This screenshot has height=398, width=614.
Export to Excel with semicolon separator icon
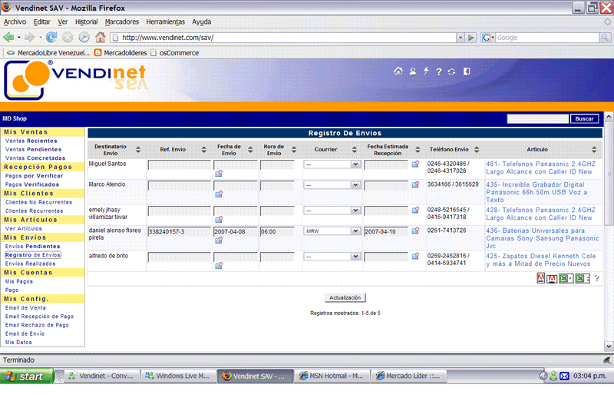(583, 278)
